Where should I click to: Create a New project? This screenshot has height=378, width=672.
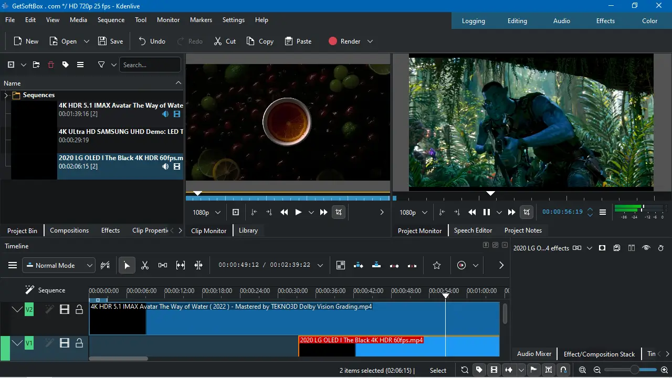26,41
